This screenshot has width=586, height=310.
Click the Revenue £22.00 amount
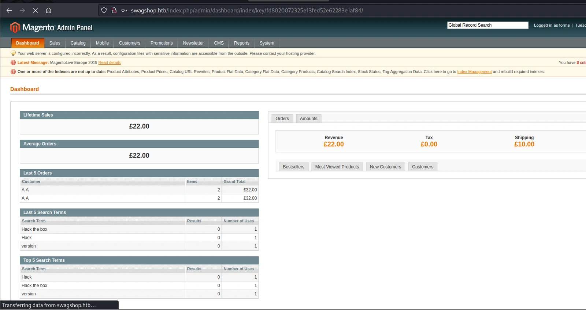pos(334,144)
